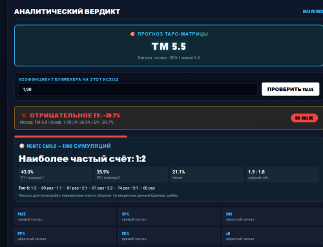Click the ОТРИЦАТЕЛЬНОЕ EV: -30.7% heading
The width and height of the screenshot is (323, 247).
point(75,115)
